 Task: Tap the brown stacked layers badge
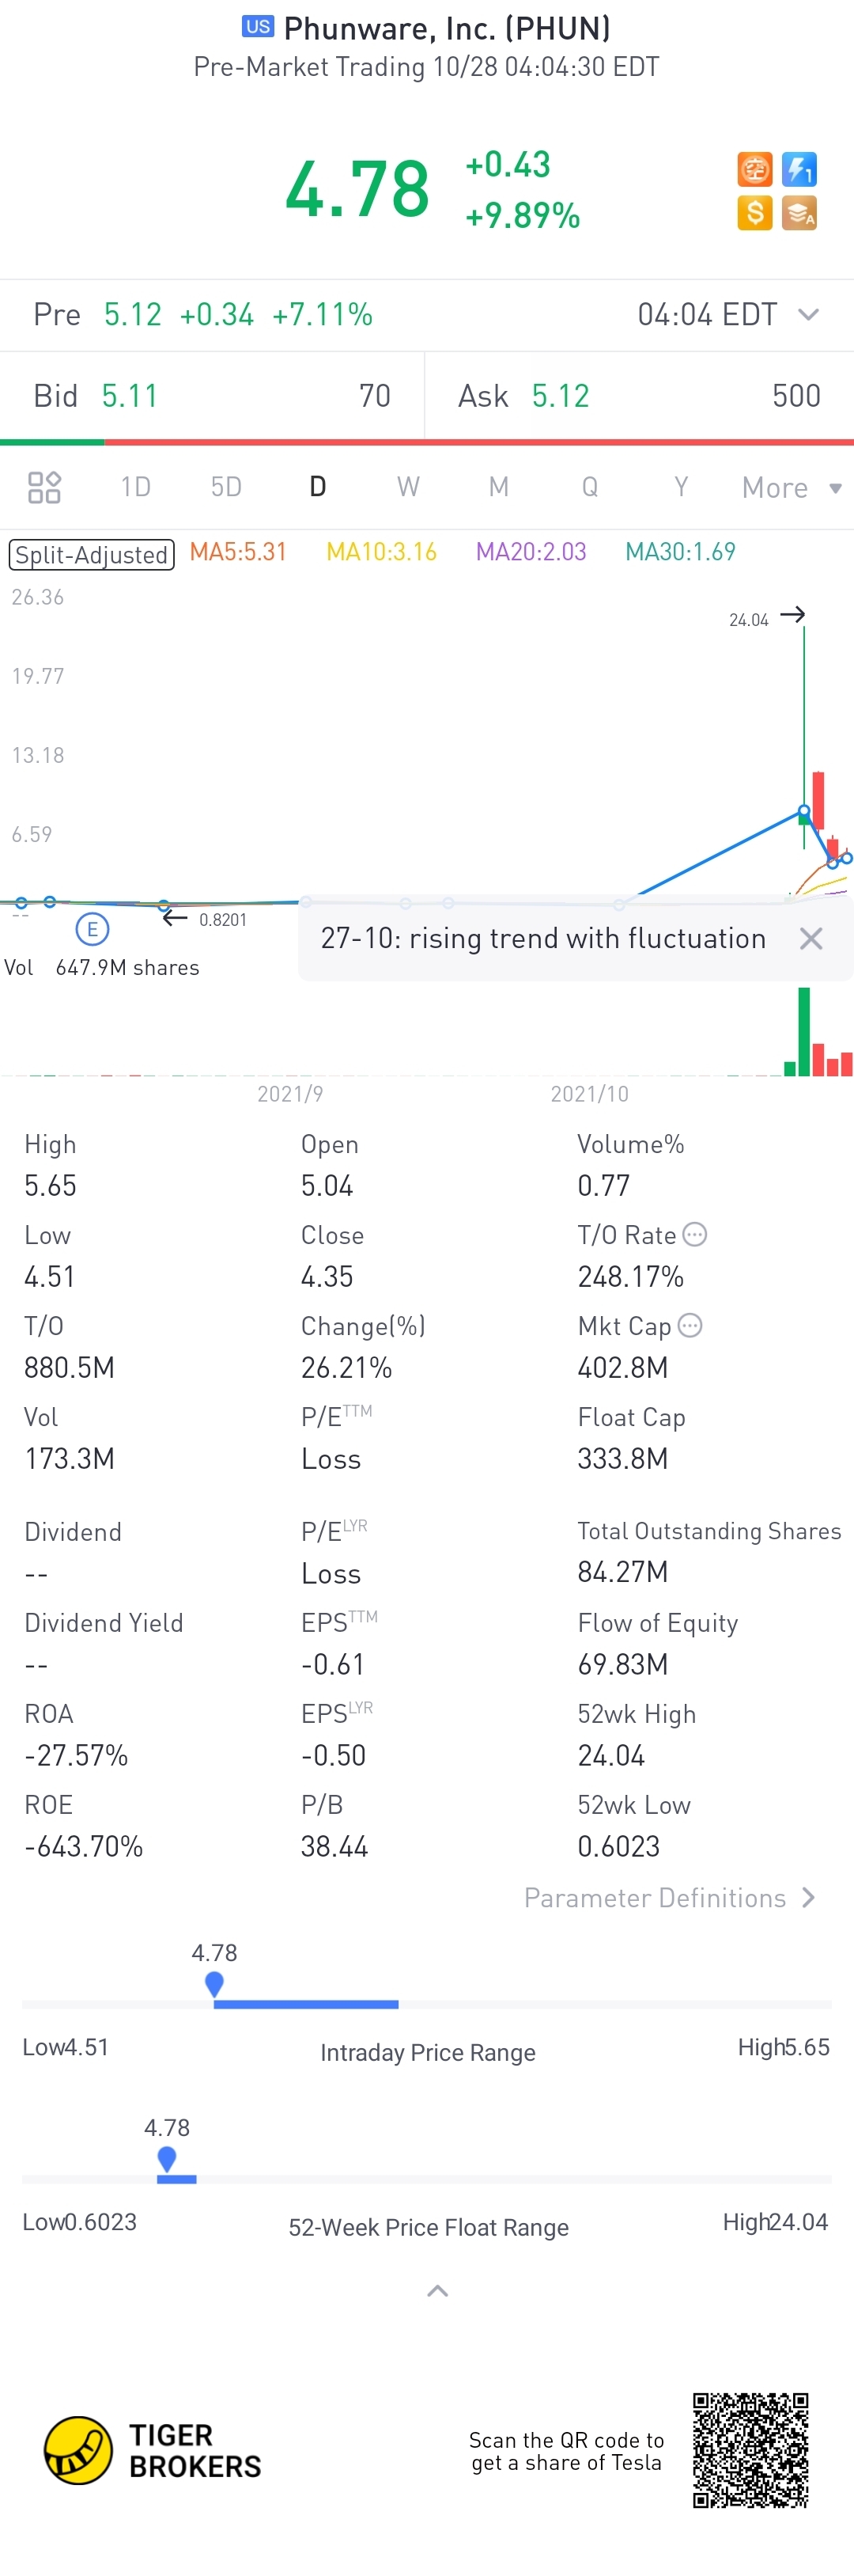799,213
